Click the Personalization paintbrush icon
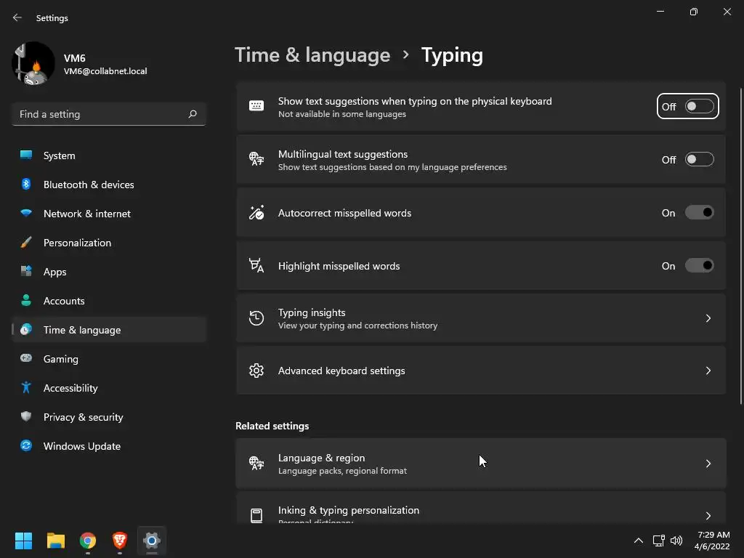The image size is (744, 558). click(x=26, y=243)
